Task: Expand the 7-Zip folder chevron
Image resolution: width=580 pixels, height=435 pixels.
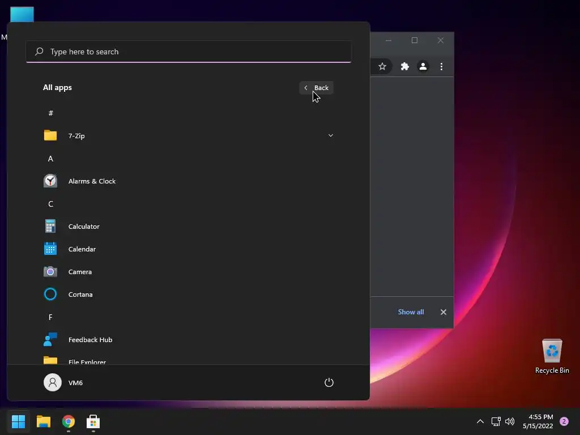Action: (x=331, y=135)
